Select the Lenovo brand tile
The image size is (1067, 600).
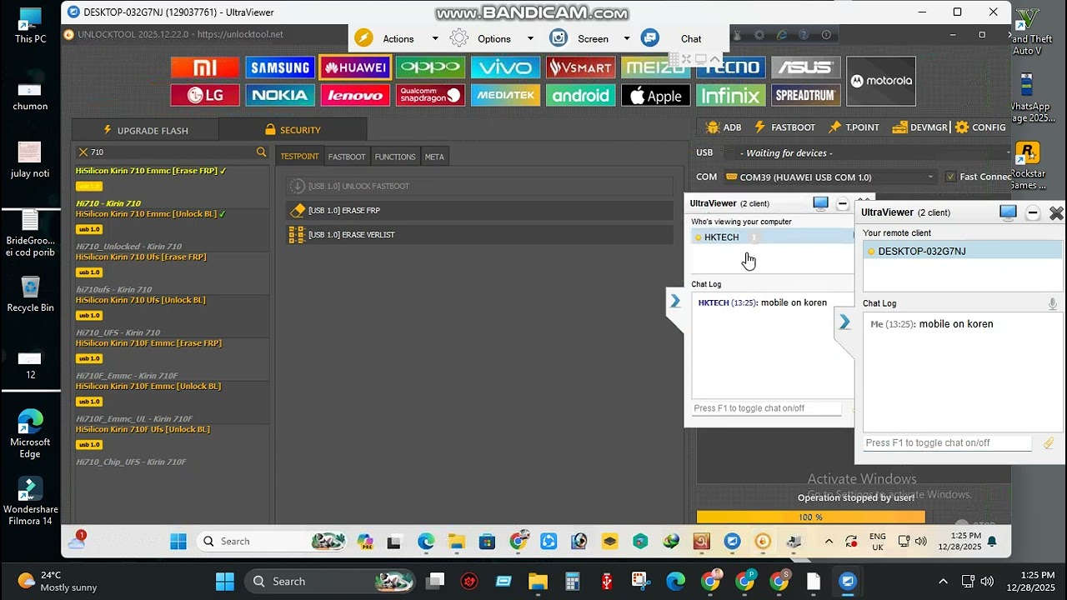355,95
